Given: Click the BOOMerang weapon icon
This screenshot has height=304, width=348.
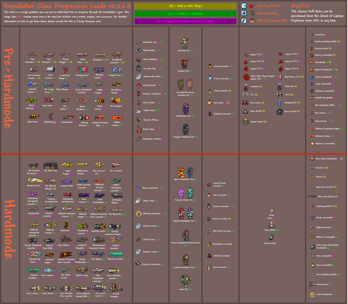Looking at the screenshot, I should tap(51, 117).
